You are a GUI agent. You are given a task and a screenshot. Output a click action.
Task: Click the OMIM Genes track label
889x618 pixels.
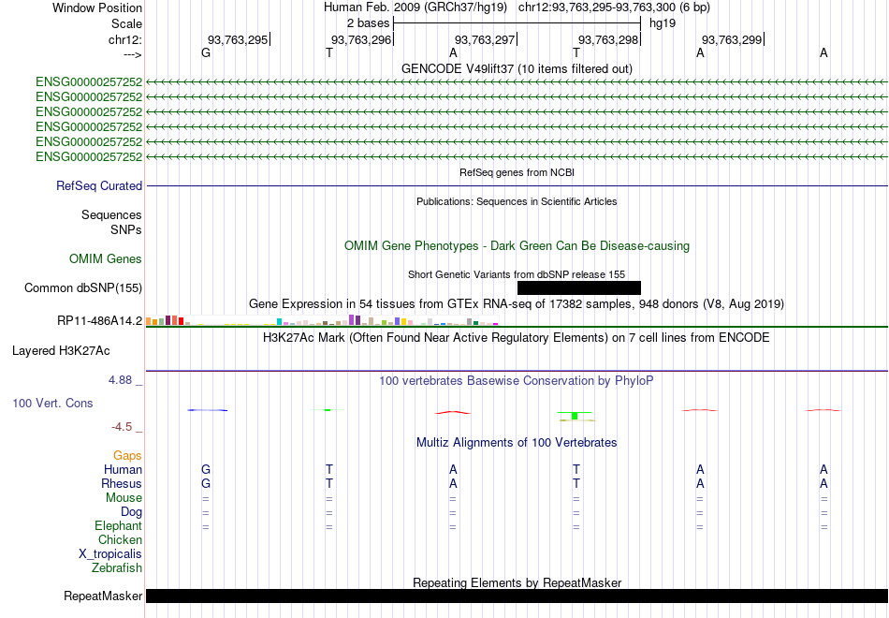coord(106,258)
